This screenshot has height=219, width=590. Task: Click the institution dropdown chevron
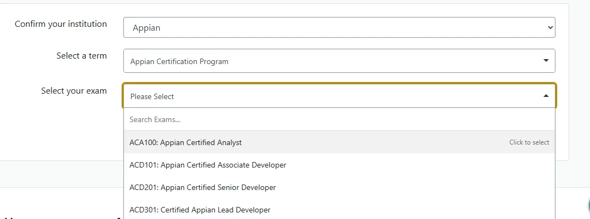click(550, 27)
